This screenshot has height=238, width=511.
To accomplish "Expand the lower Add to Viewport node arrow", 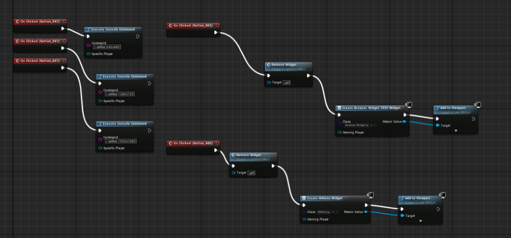I will 420,220.
